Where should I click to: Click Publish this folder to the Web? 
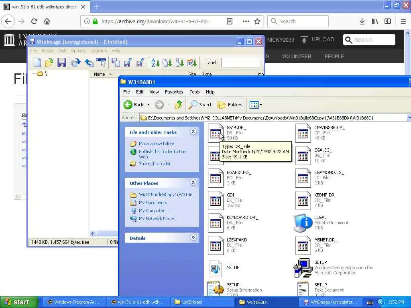(x=162, y=154)
